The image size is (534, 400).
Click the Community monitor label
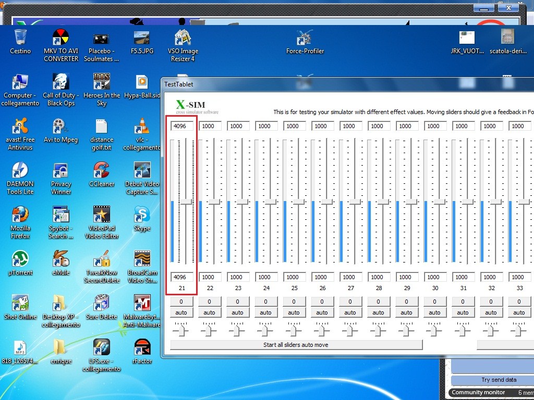click(x=478, y=393)
